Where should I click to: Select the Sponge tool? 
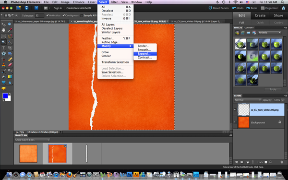click(3, 88)
